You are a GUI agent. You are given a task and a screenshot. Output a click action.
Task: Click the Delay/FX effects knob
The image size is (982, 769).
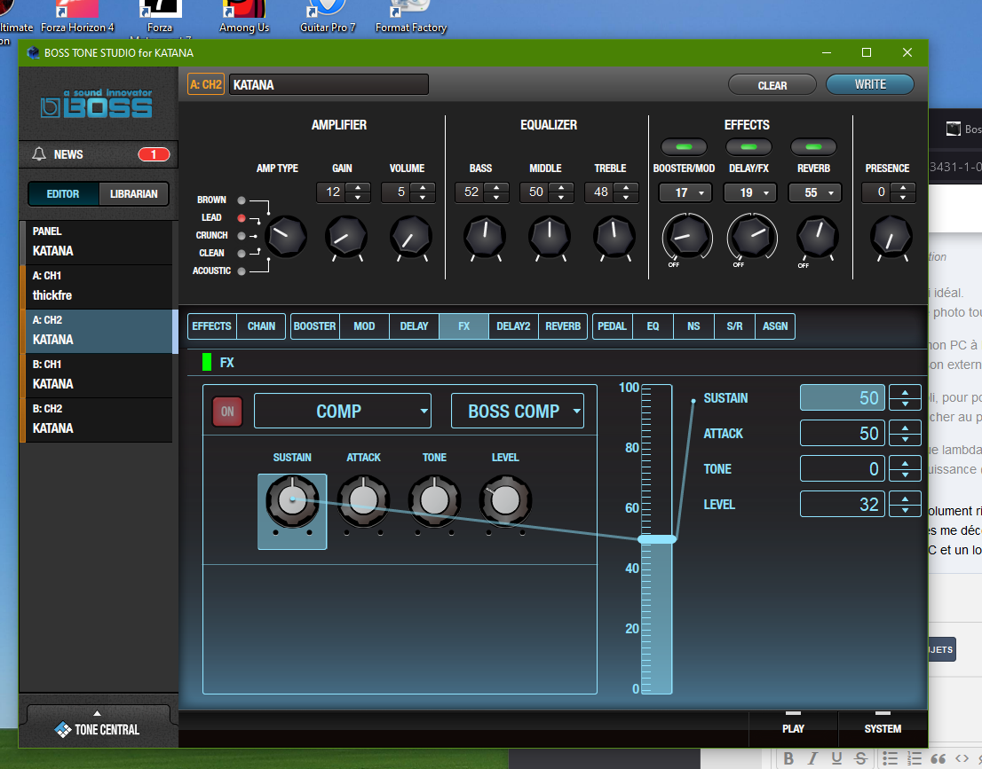(x=752, y=237)
